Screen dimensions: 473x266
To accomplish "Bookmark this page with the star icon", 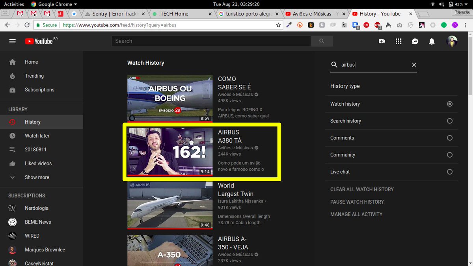I will 278,25.
